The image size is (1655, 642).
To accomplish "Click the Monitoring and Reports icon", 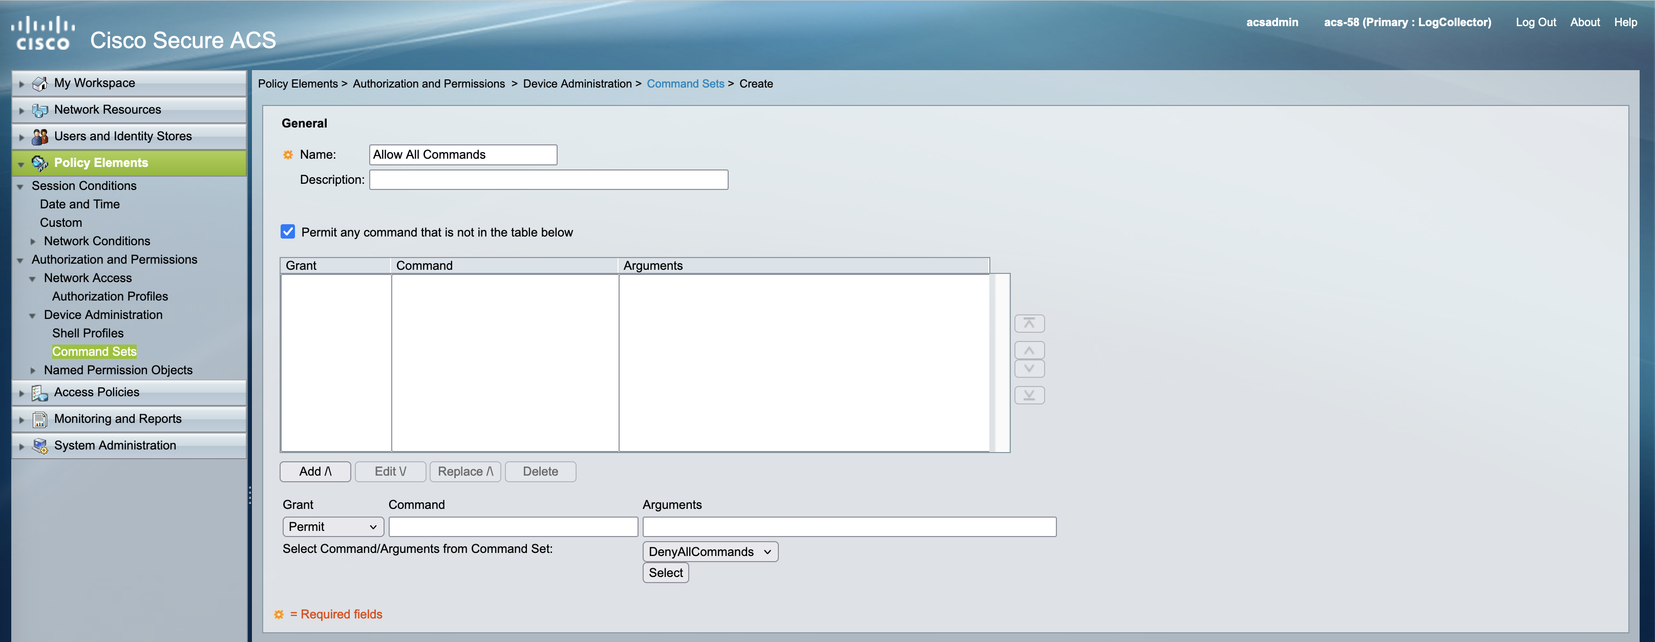I will 40,420.
